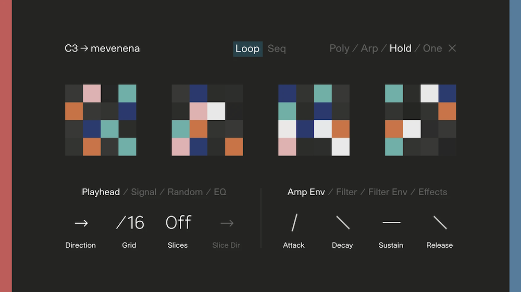
Task: Click the pink pad in the first grid
Action: click(x=92, y=94)
